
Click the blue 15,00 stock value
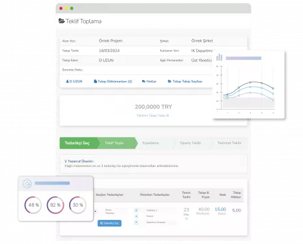pos(220,209)
